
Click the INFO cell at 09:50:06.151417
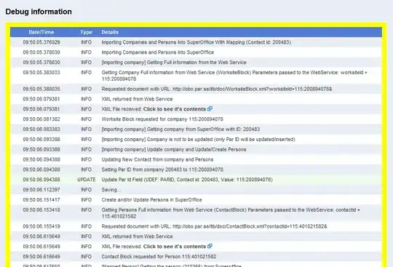pyautogui.click(x=86, y=200)
